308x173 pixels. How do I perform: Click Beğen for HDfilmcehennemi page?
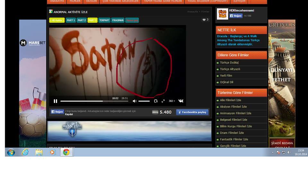point(236,16)
